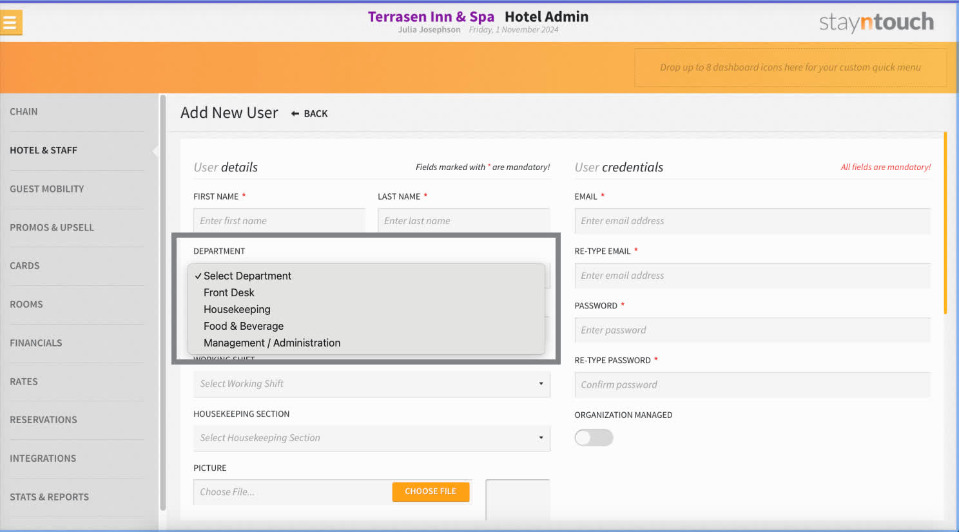The width and height of the screenshot is (959, 532).
Task: Click the BACK arrow link
Action: [309, 113]
